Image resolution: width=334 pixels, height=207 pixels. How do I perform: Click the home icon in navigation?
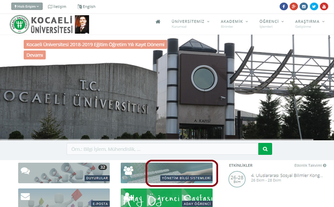(158, 22)
